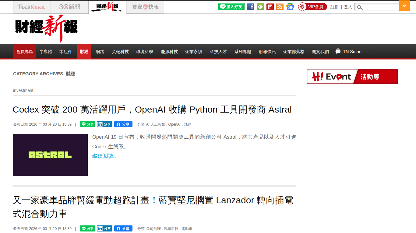Open the Feedly subscription icon
The height and width of the screenshot is (233, 416).
[x=260, y=7]
